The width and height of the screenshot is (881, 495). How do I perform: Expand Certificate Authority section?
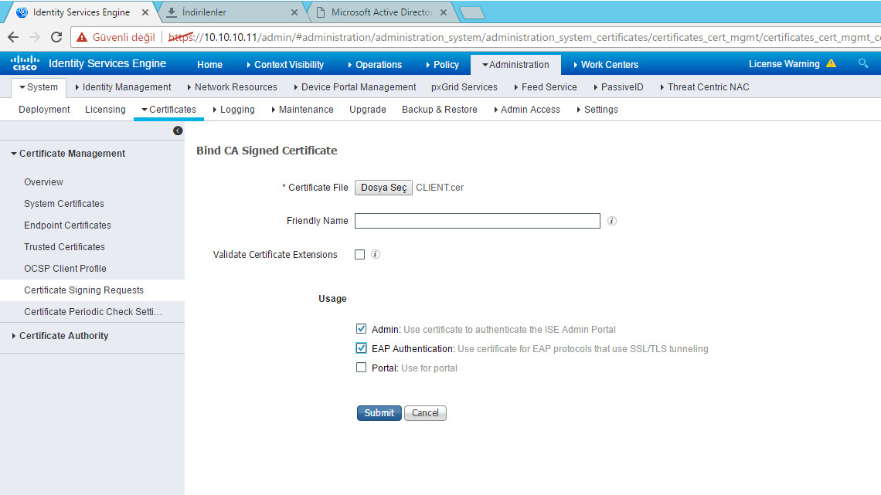pos(60,336)
